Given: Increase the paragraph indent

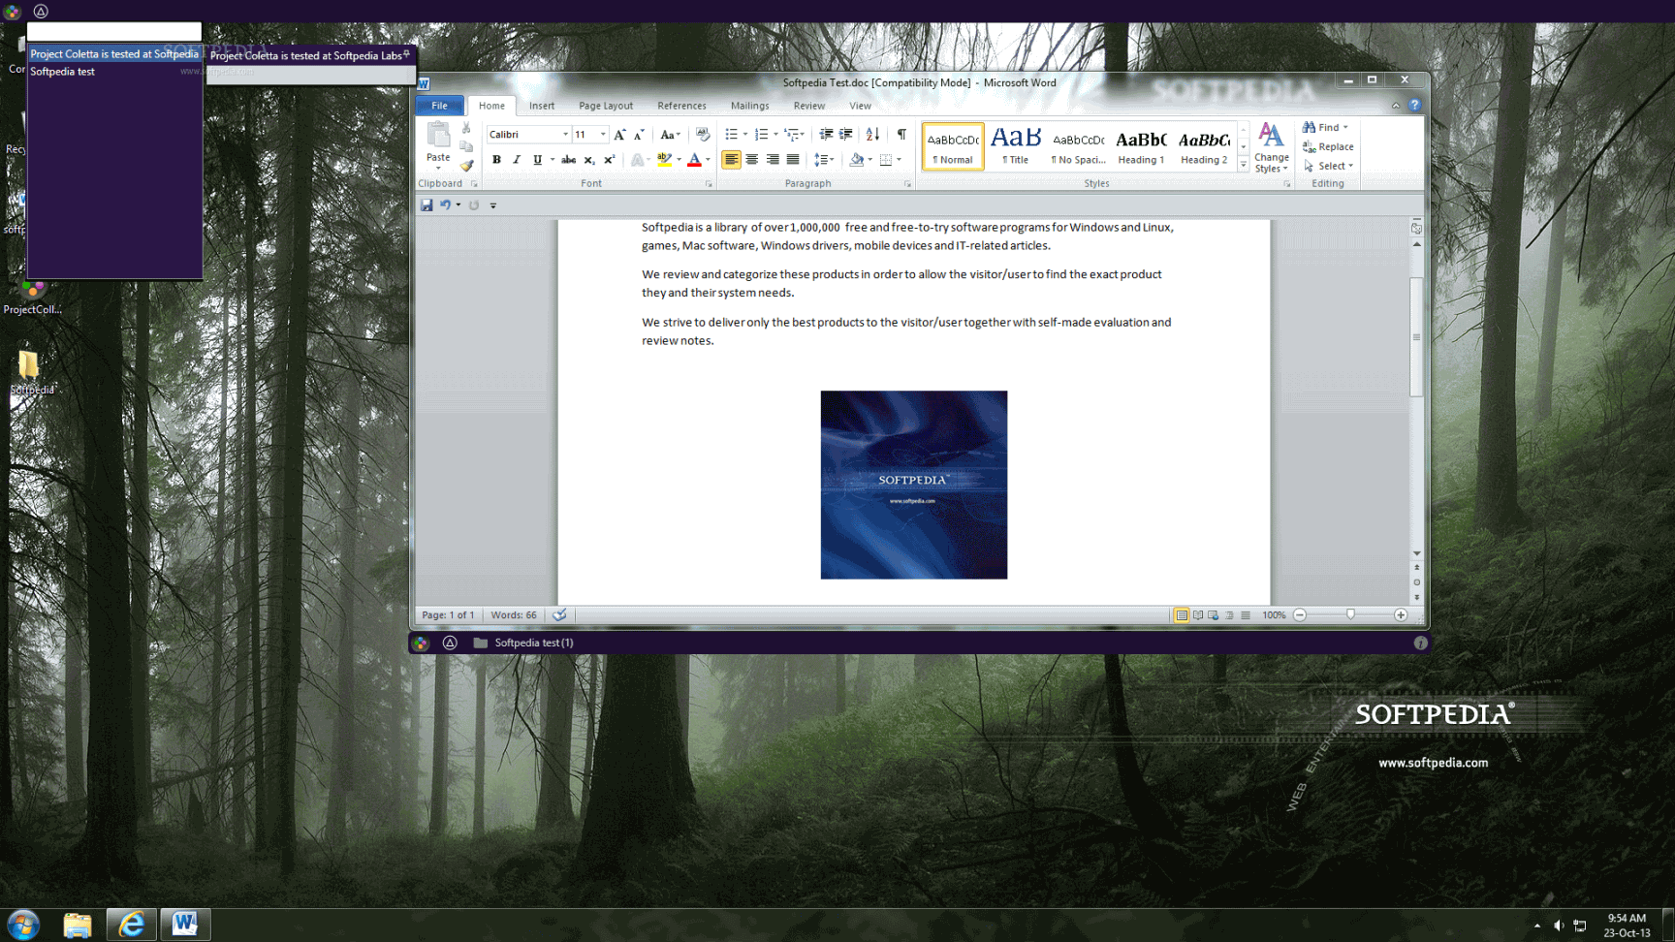Looking at the screenshot, I should (x=846, y=135).
